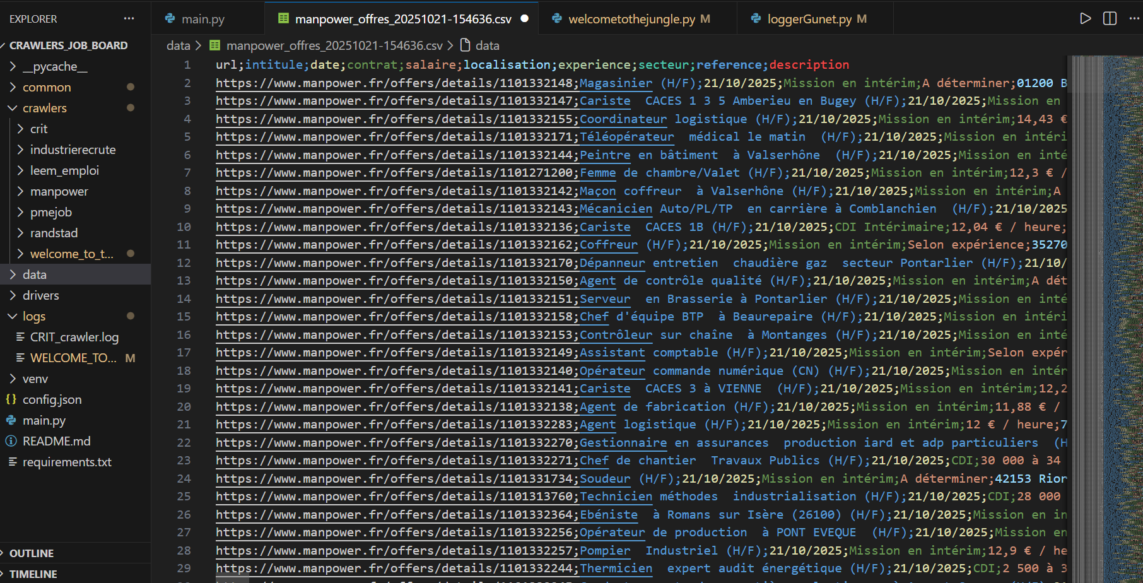Open main.py in explorer tree

(x=44, y=420)
